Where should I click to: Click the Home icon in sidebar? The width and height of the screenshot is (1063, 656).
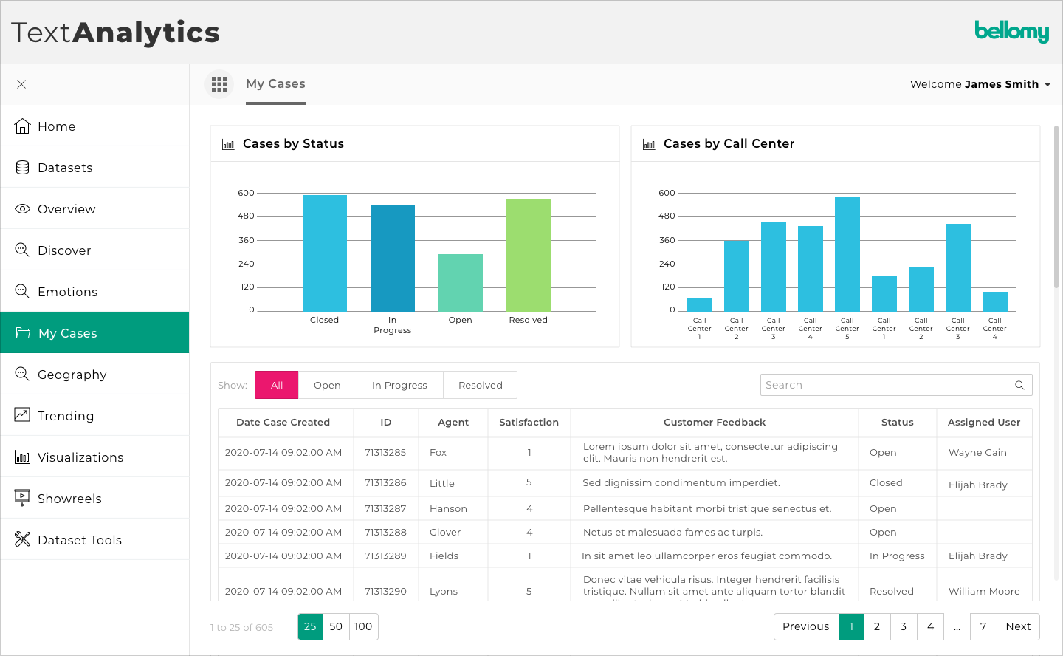pyautogui.click(x=22, y=126)
